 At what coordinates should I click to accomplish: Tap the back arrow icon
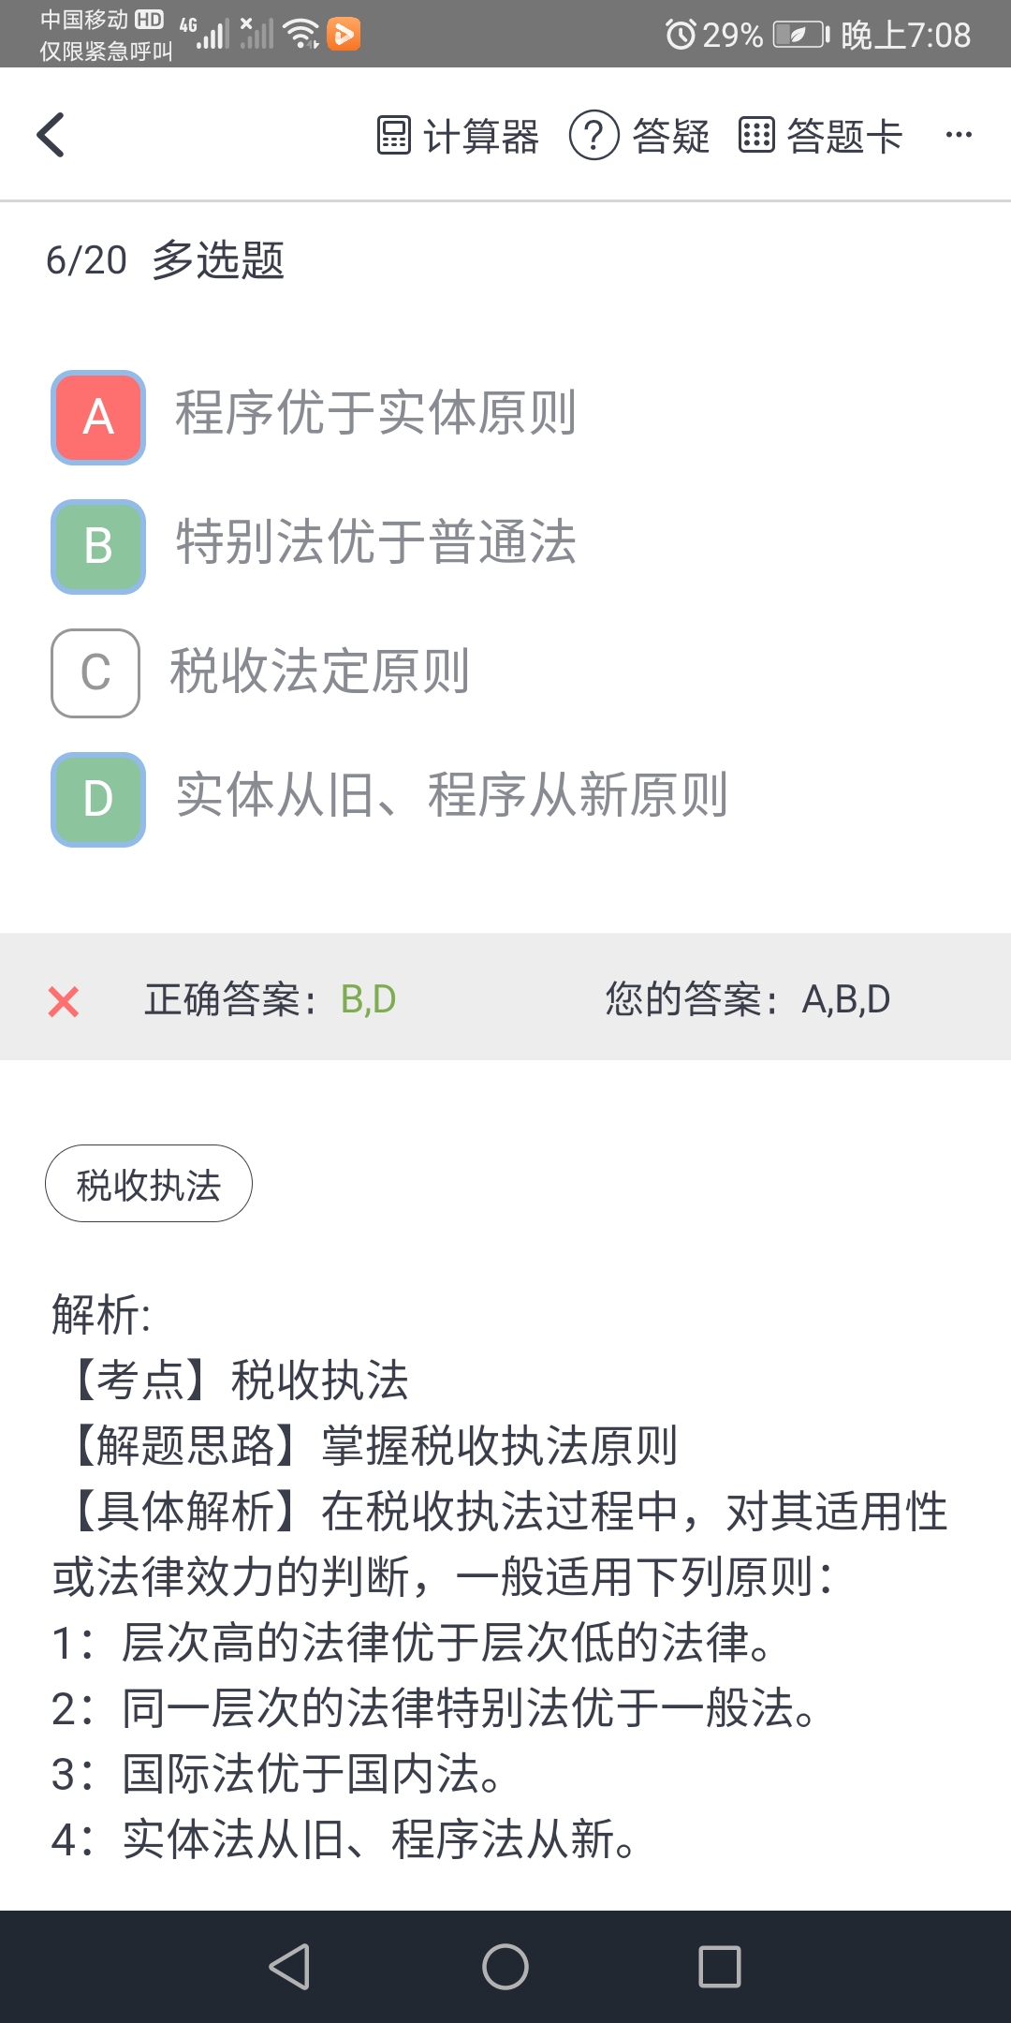[51, 135]
